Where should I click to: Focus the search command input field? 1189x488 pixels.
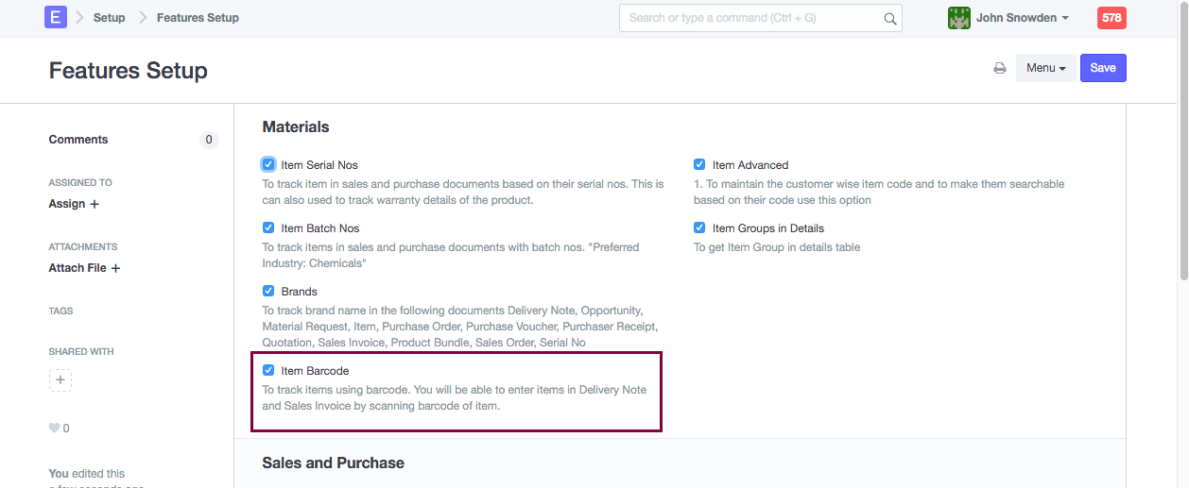click(751, 18)
